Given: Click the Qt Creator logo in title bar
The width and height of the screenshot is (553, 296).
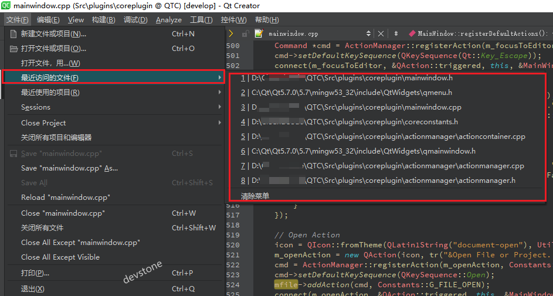Looking at the screenshot, I should pos(6,6).
